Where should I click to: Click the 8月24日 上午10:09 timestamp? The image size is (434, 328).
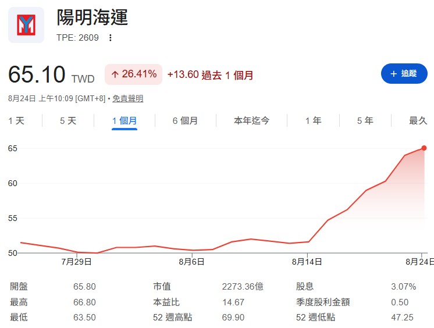57,98
